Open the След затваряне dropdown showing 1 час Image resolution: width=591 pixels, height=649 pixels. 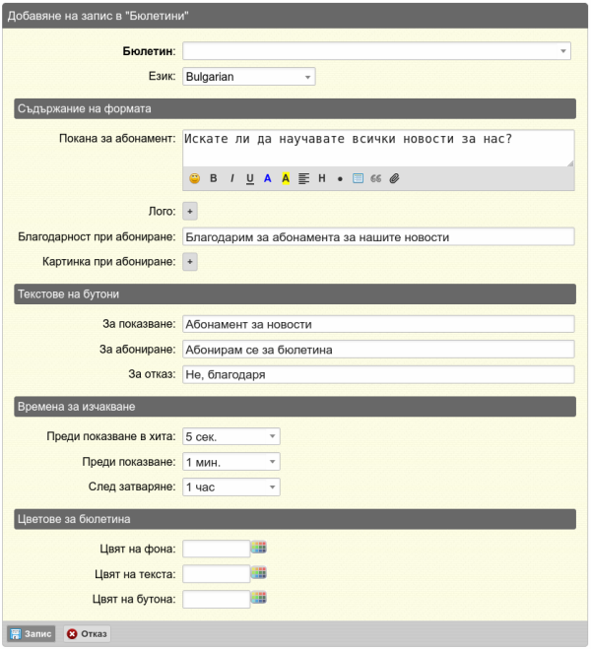pos(231,487)
